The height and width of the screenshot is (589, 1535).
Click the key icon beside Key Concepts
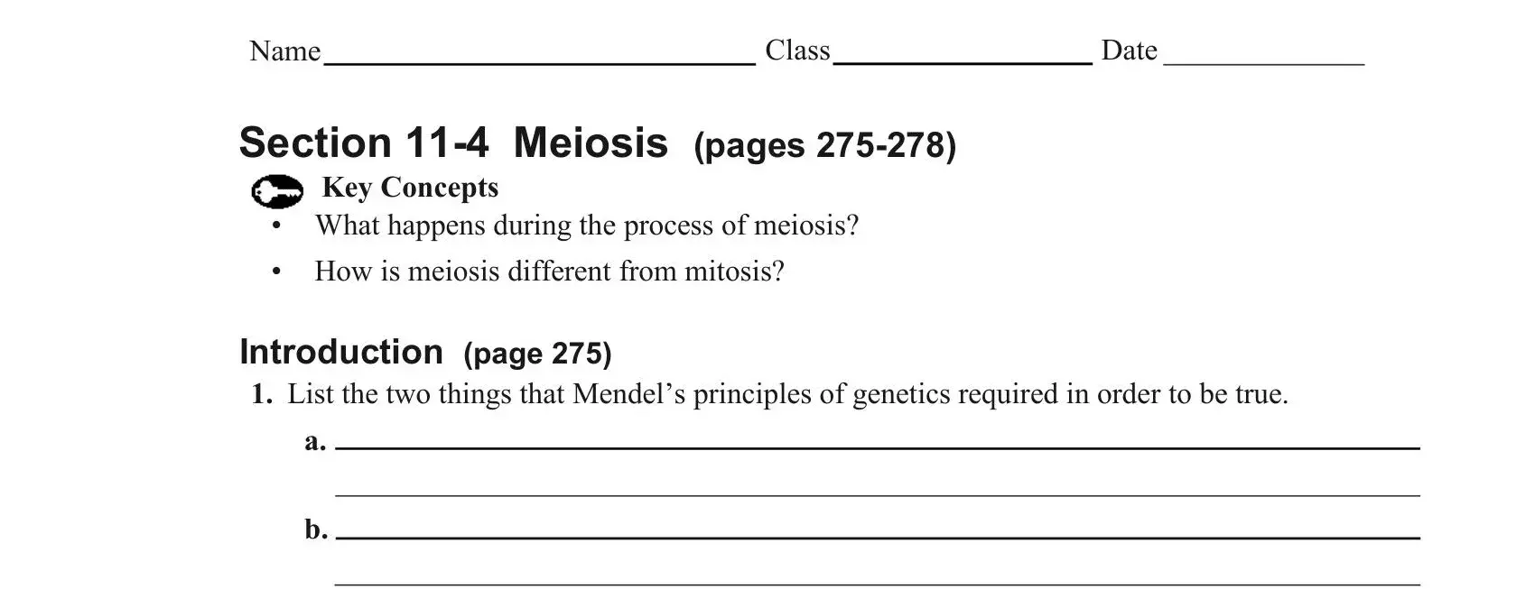(277, 191)
